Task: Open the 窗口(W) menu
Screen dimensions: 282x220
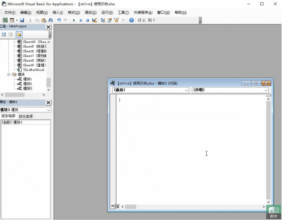Action: pos(163,13)
